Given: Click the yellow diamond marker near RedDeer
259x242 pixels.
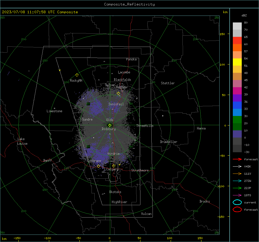Looking at the screenshot, I should coord(118,94).
